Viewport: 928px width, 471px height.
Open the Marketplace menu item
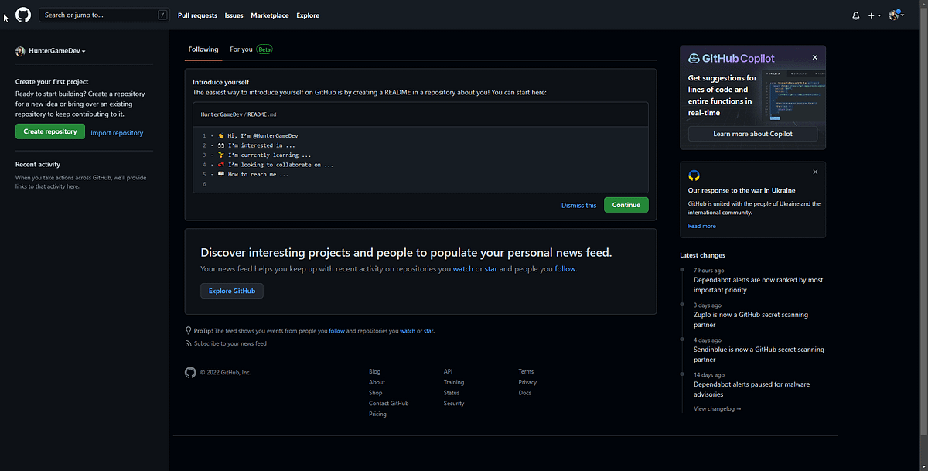[269, 15]
